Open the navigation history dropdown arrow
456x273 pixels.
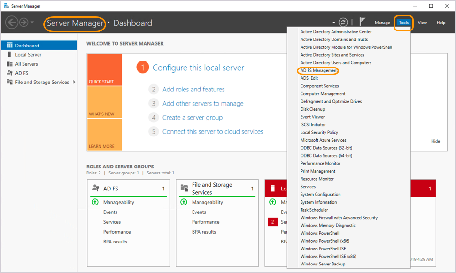[32, 23]
